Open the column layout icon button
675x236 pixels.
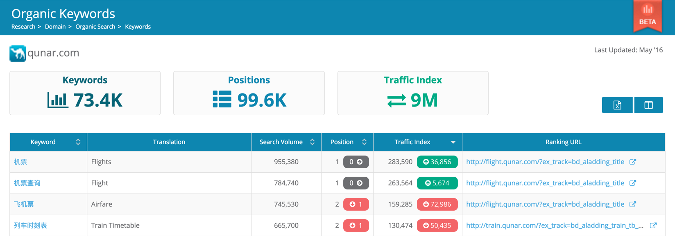[x=648, y=105]
